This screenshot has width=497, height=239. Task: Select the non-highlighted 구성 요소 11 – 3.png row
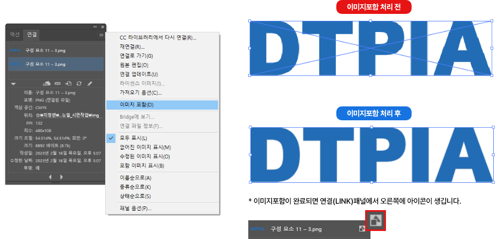(x=56, y=50)
